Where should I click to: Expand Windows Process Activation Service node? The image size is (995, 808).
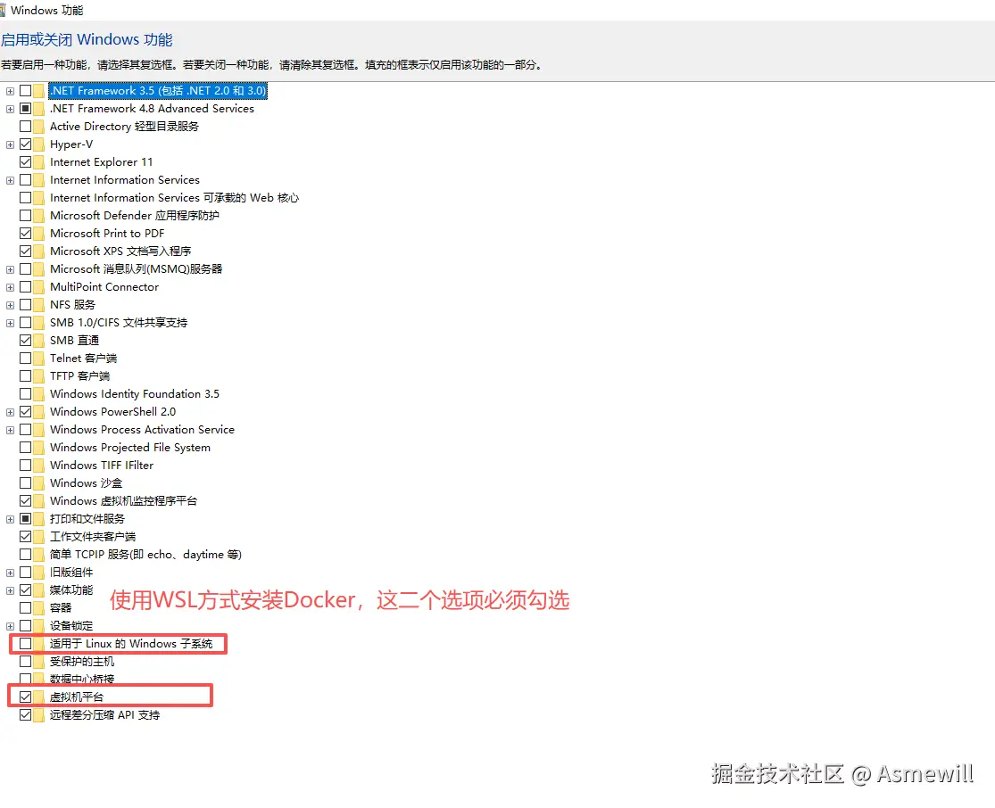click(10, 430)
